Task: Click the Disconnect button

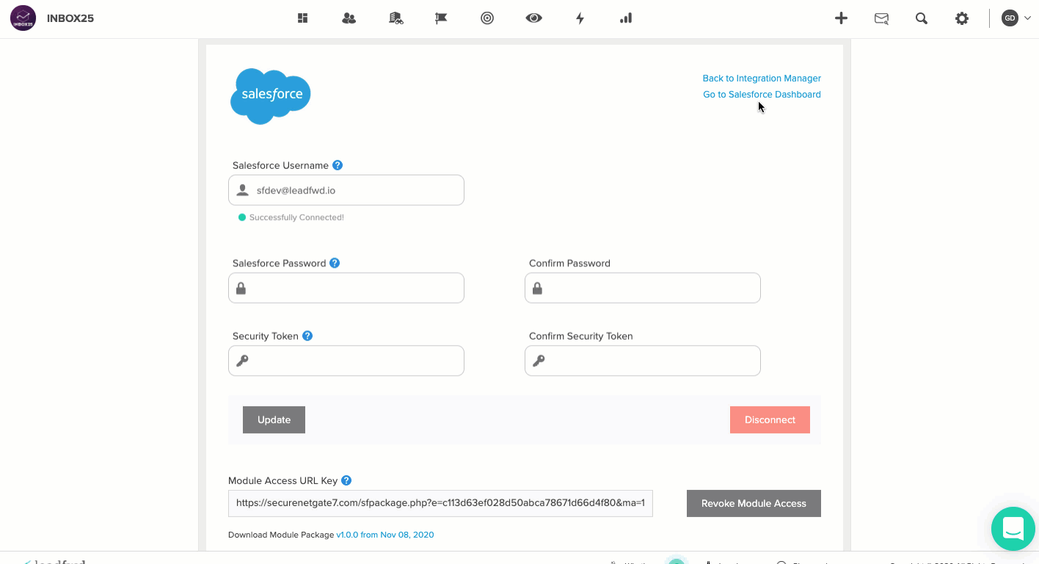Action: [x=770, y=420]
